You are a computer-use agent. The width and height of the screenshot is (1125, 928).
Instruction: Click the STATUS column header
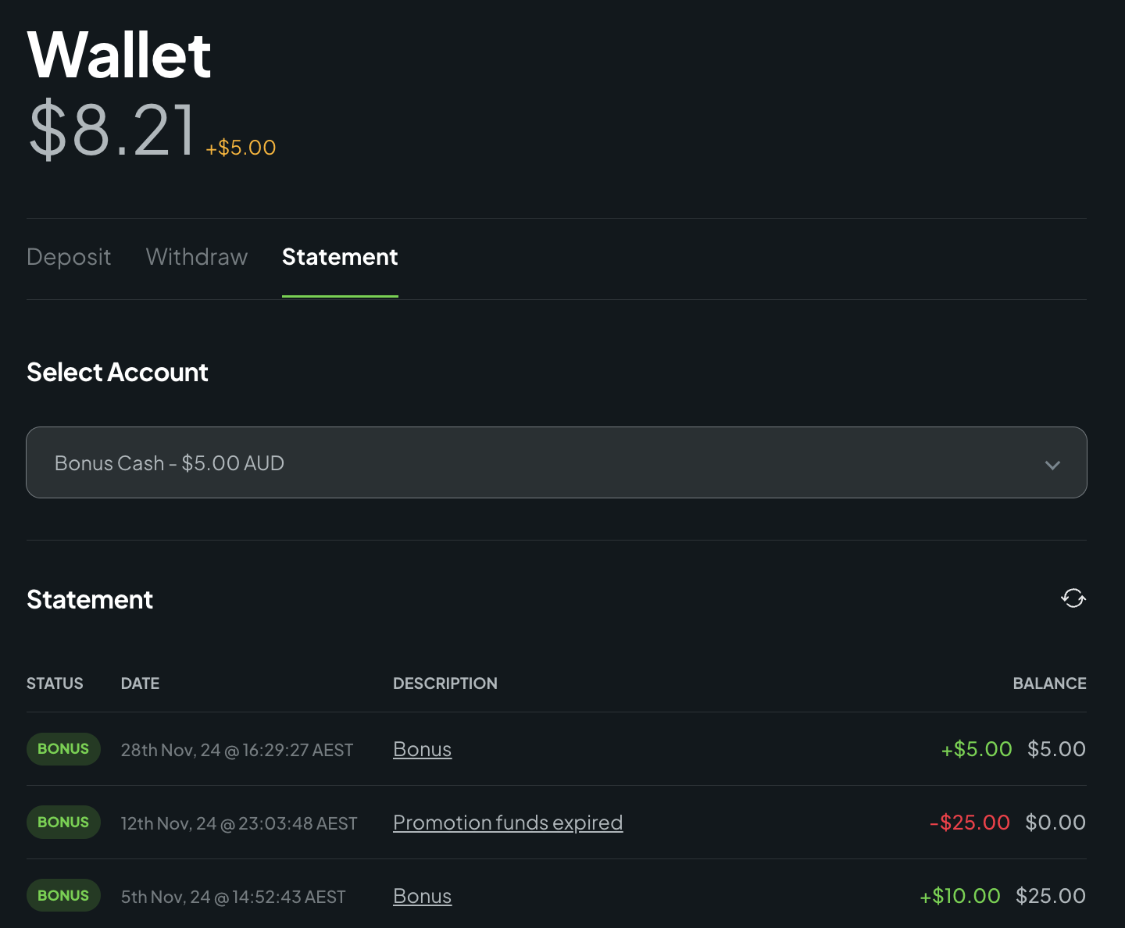[55, 684]
